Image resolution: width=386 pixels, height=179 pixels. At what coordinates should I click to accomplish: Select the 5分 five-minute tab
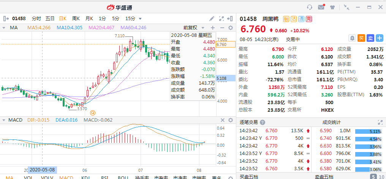pos(116,19)
